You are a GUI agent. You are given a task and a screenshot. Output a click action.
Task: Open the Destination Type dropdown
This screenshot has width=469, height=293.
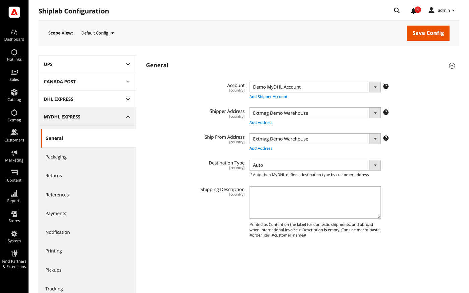point(315,165)
